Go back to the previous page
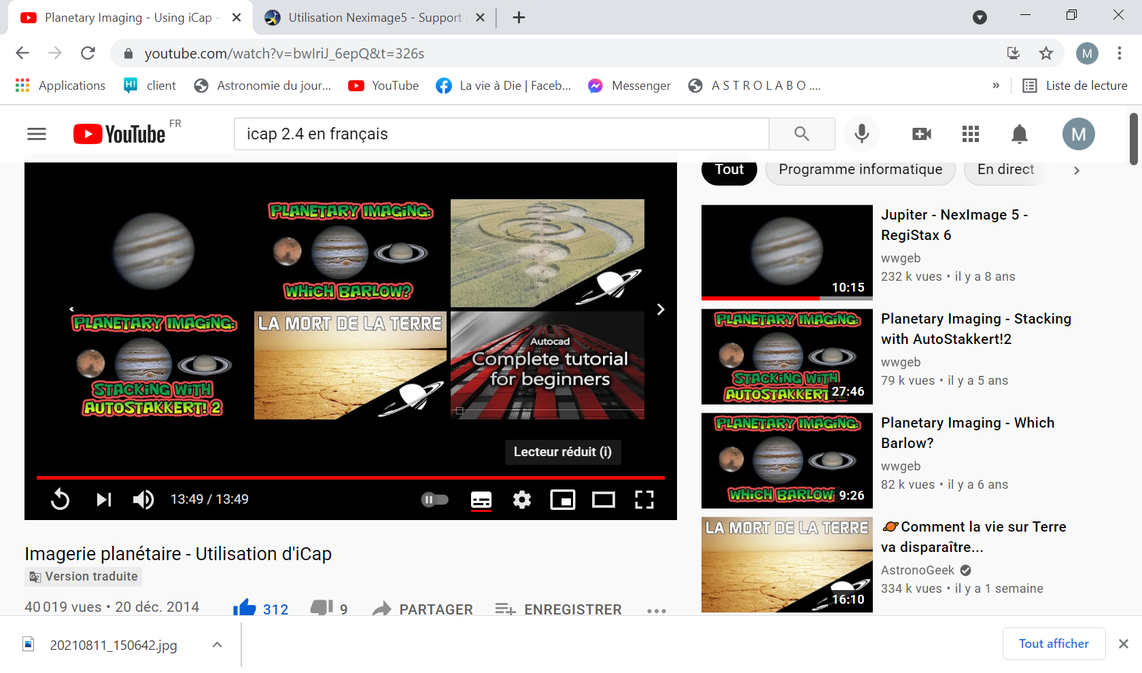The height and width of the screenshot is (673, 1142). point(22,53)
